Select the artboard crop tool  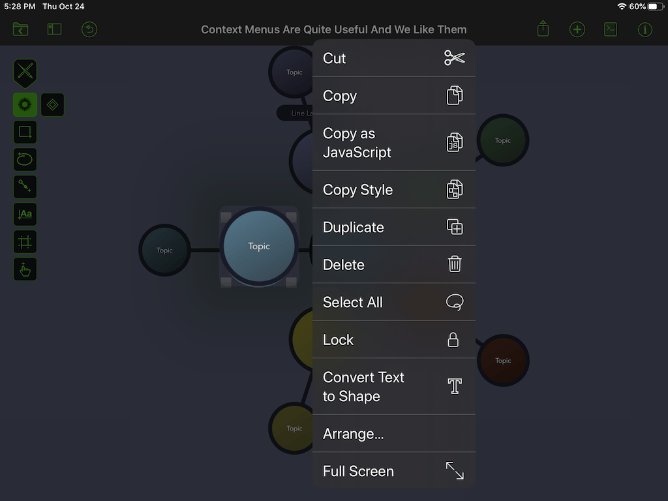25,241
